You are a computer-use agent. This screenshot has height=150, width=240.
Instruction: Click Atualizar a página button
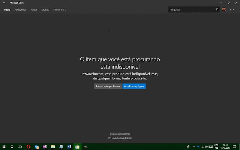click(x=134, y=86)
